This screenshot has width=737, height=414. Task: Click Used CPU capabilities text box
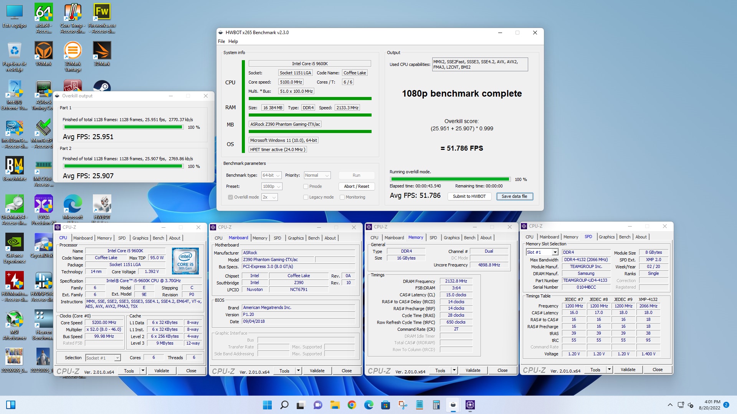(x=480, y=64)
